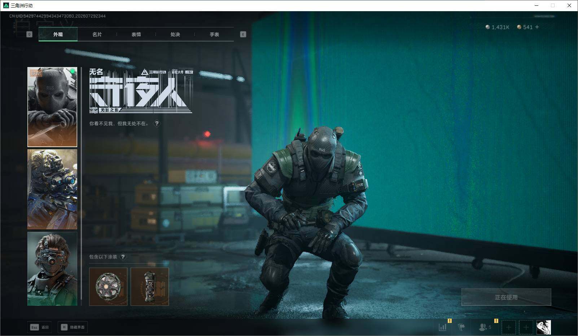Click the skin description 你看不见我，但我无处不在。
578x336 pixels.
point(119,124)
